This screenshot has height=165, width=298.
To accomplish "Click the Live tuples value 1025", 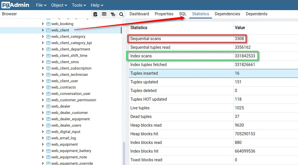I will (x=239, y=108).
